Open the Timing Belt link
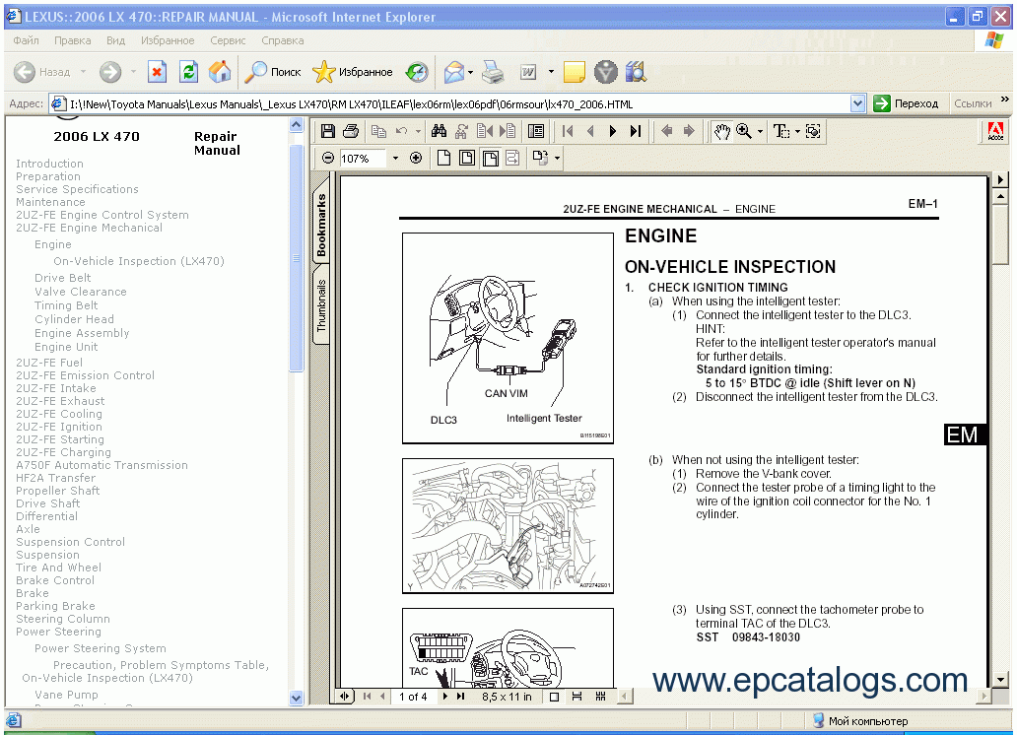The width and height of the screenshot is (1017, 735). pos(66,305)
